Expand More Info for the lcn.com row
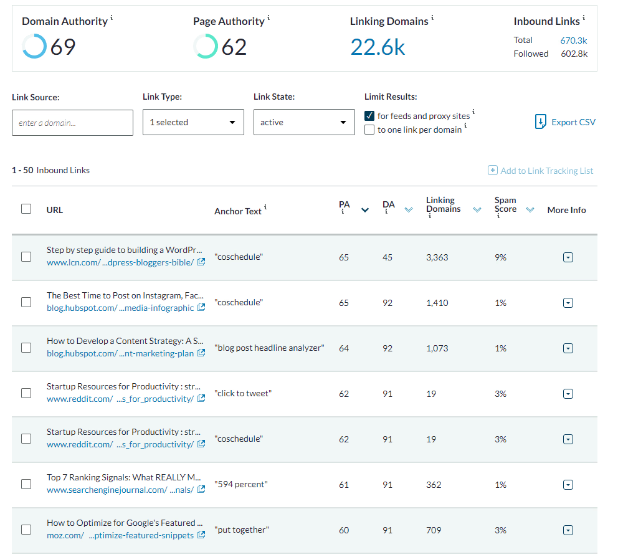This screenshot has width=618, height=557. click(x=568, y=257)
